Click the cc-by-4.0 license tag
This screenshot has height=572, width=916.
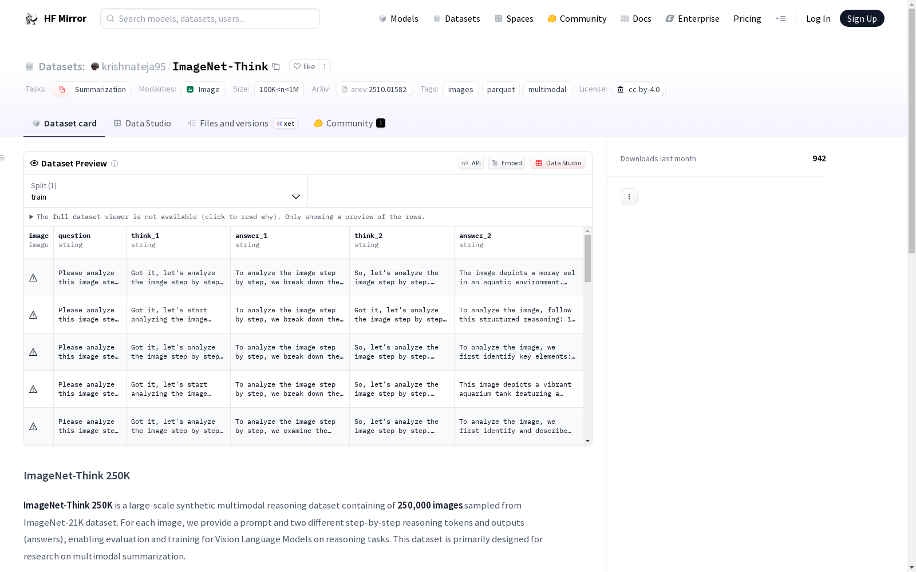[x=639, y=89]
